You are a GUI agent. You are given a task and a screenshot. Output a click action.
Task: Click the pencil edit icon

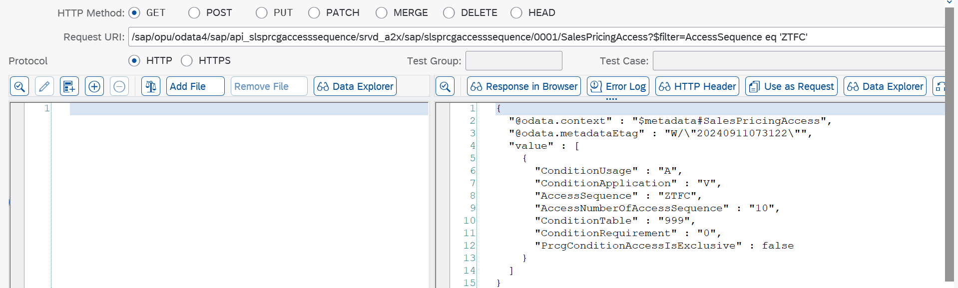44,86
